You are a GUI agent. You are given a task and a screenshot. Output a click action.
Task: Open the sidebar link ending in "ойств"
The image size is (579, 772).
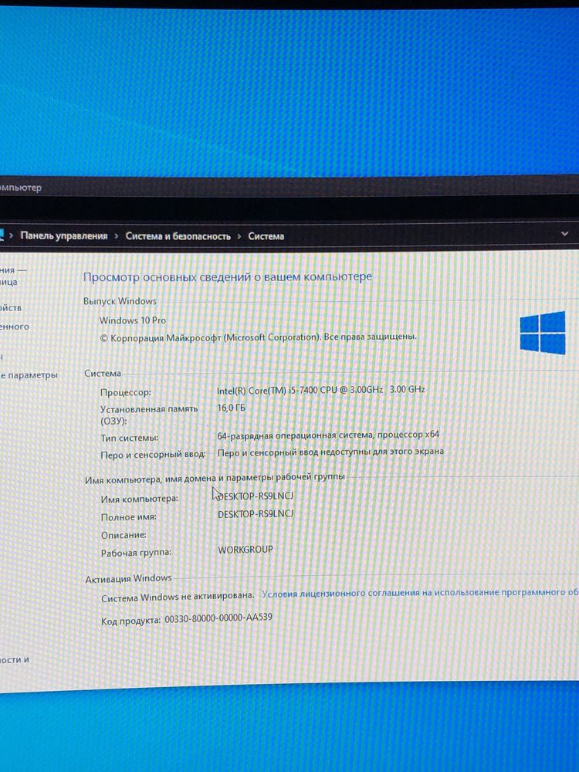coord(10,308)
